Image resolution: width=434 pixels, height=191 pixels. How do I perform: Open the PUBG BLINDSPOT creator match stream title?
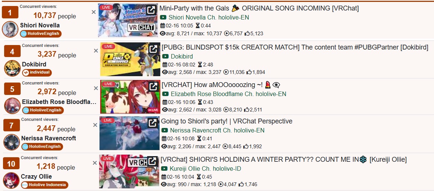point(295,47)
